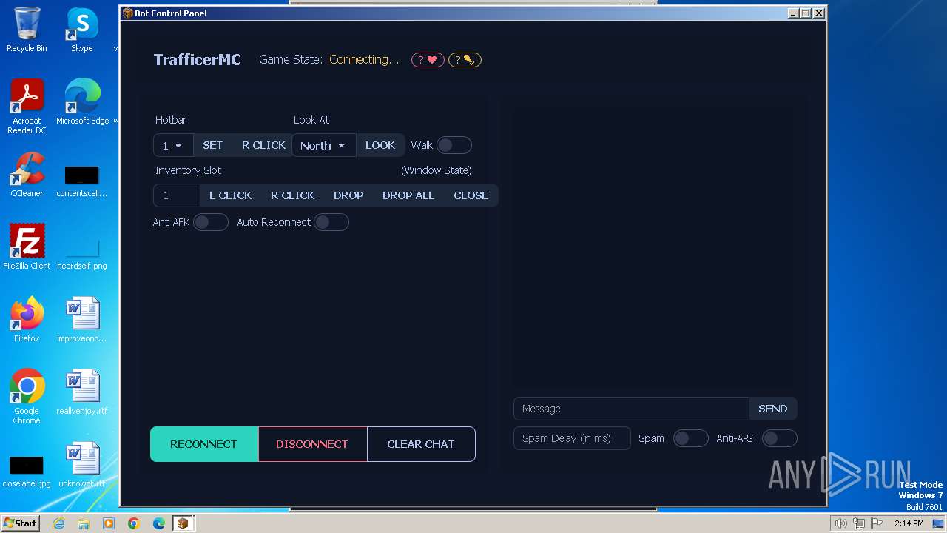Image resolution: width=947 pixels, height=533 pixels.
Task: Expand the Look At North dropdown
Action: [323, 146]
